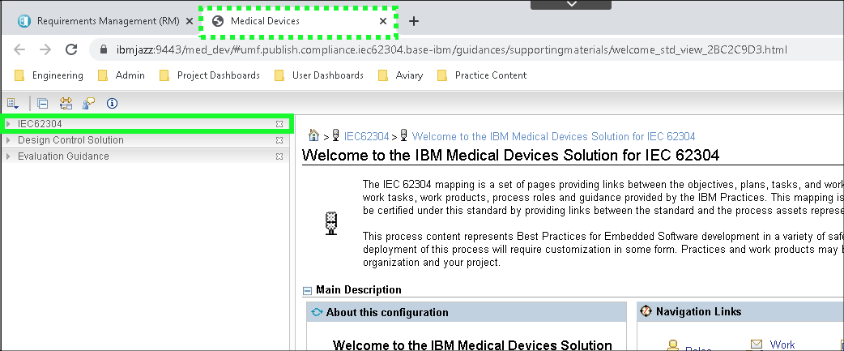Expand the IEC62304 navigation section
Screen dimensions: 844x351
(9, 124)
